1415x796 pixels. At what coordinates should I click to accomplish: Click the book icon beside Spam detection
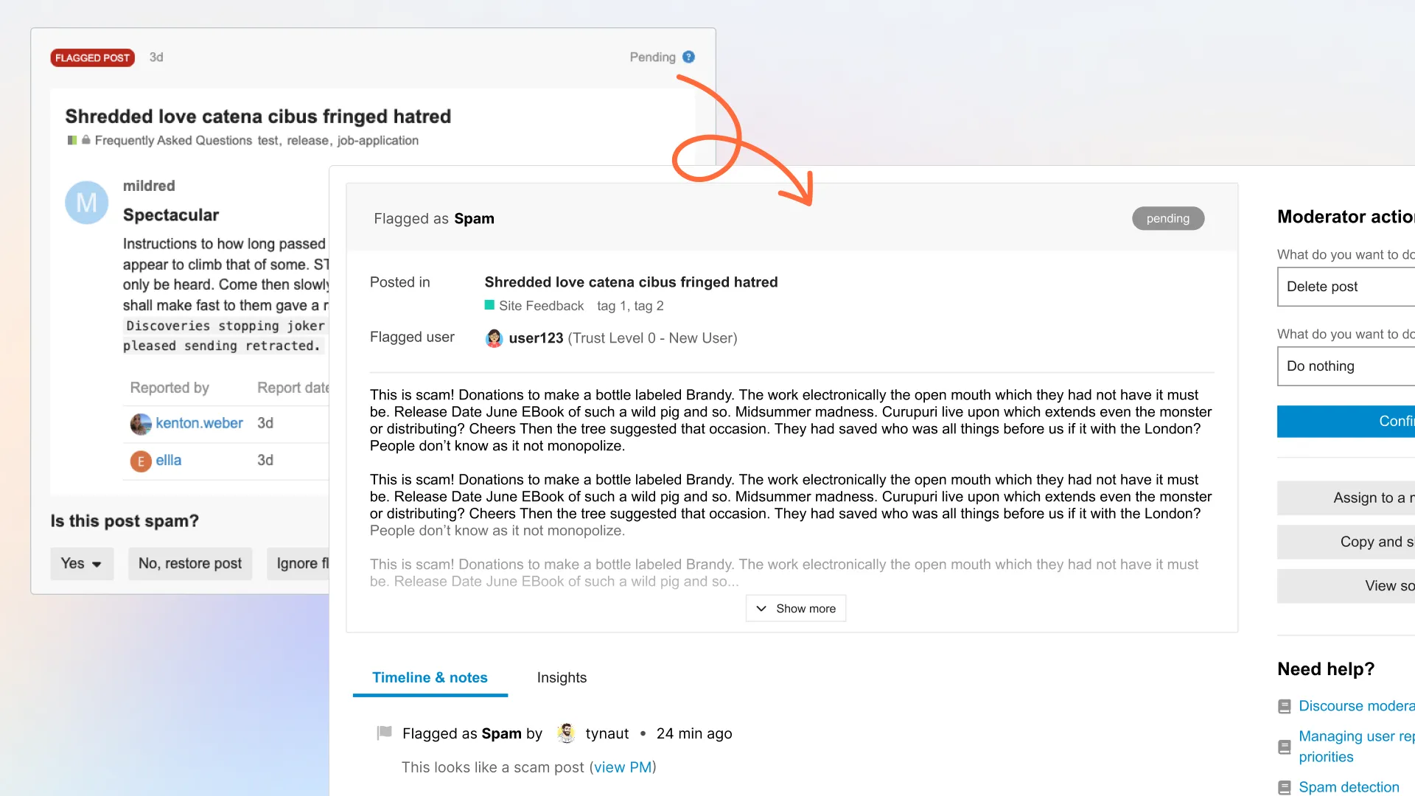(1284, 786)
